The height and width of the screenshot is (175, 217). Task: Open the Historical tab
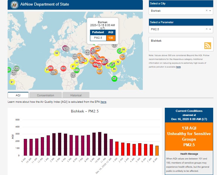coord(76,95)
